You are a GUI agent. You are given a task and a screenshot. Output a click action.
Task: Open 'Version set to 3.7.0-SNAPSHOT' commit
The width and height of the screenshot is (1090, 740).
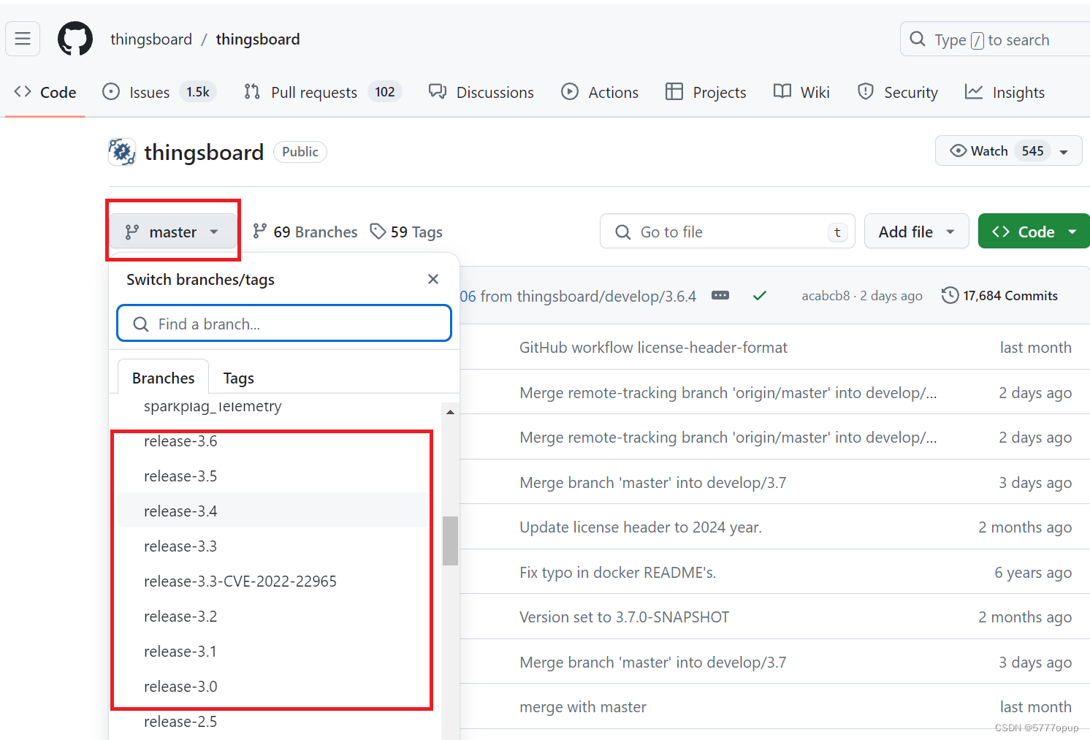coord(624,617)
